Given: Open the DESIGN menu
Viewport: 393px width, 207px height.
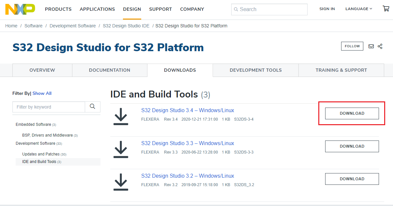Looking at the screenshot, I should tap(132, 9).
